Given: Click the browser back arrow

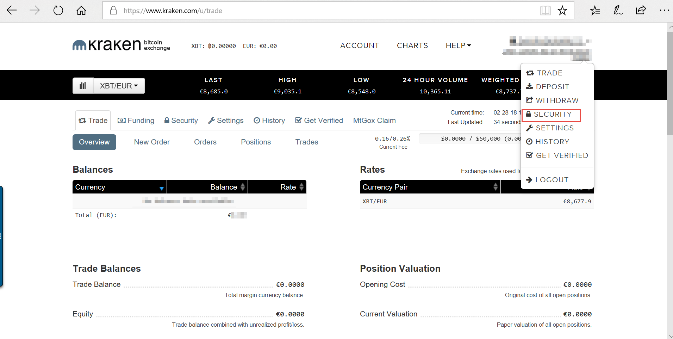Looking at the screenshot, I should click(12, 10).
